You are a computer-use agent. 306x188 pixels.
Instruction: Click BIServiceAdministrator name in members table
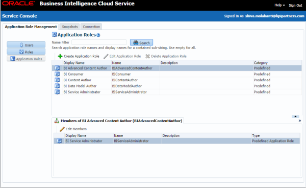click(131, 141)
